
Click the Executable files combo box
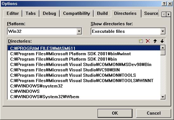point(128,31)
